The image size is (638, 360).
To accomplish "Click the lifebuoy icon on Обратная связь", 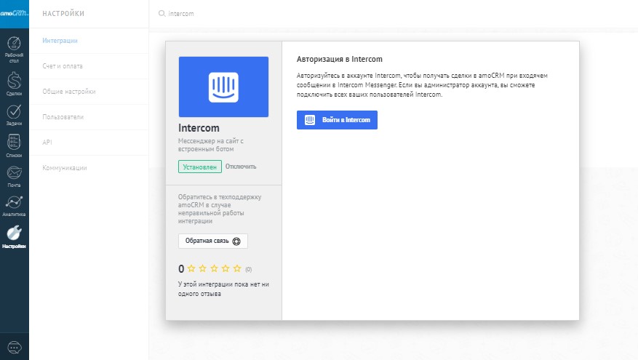I will tap(236, 241).
